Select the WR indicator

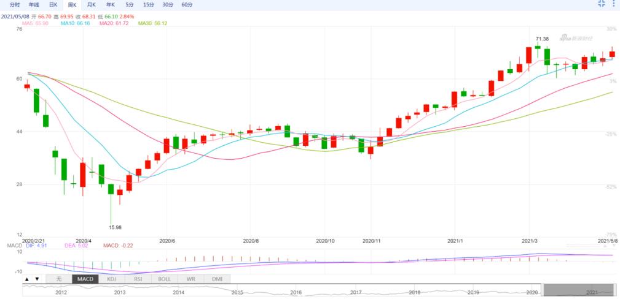click(x=191, y=279)
